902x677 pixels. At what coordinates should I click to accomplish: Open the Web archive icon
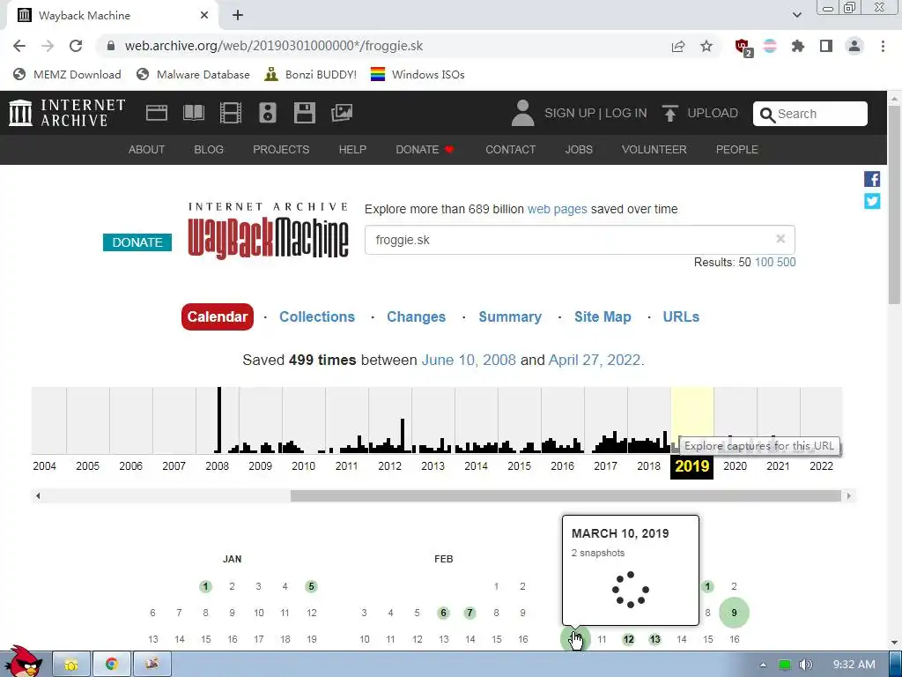coord(157,113)
